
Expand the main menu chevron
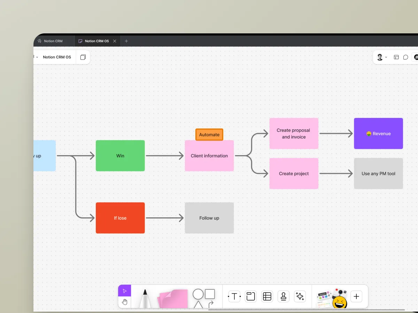pyautogui.click(x=37, y=57)
